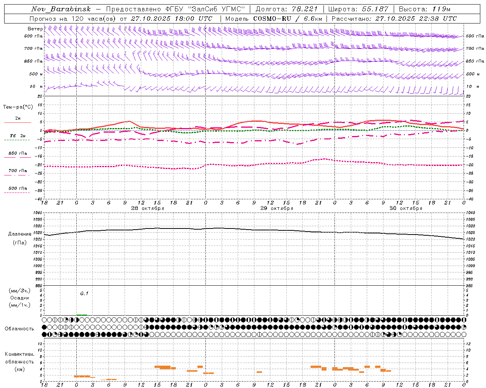Click the model name COSMO-RU / 6.6км

pyautogui.click(x=288, y=19)
